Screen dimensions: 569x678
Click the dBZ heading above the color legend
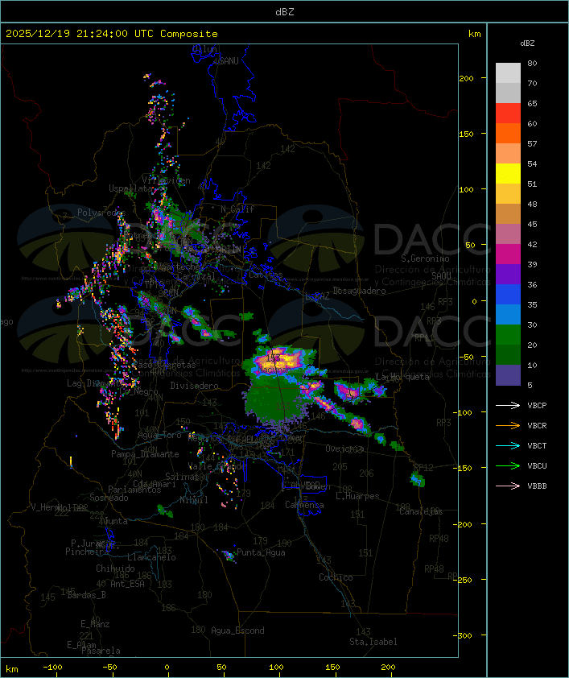point(527,43)
